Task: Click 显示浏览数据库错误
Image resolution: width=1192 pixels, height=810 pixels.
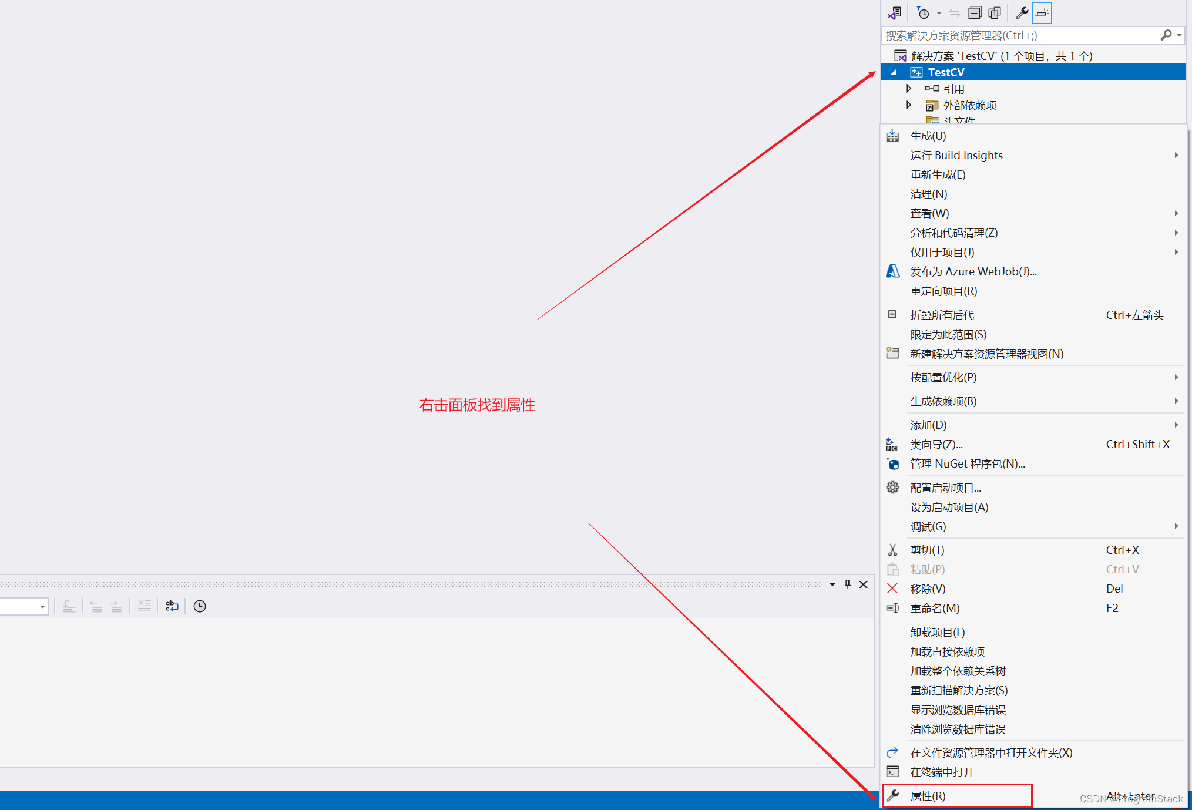Action: click(1033, 710)
